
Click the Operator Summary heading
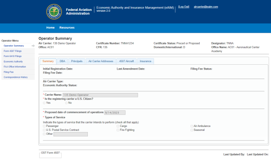click(x=55, y=38)
